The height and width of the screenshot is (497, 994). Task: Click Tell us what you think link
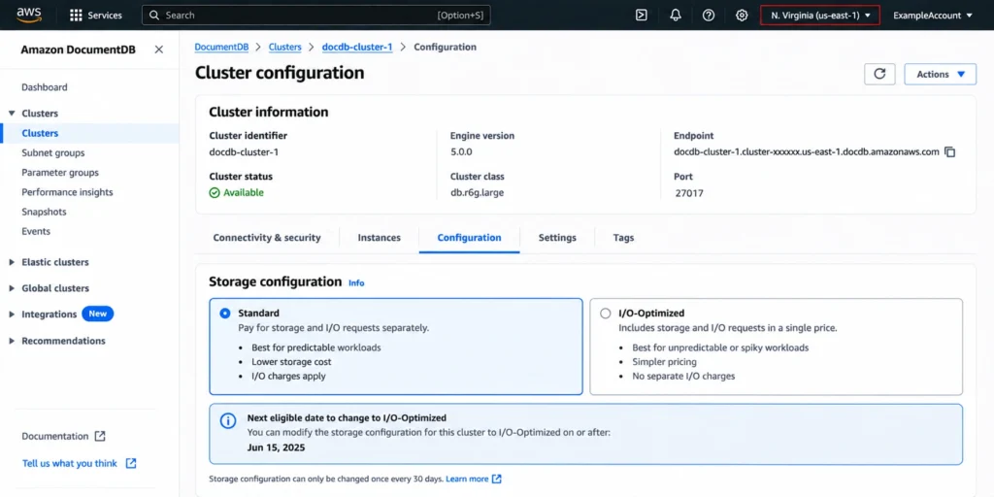click(70, 463)
